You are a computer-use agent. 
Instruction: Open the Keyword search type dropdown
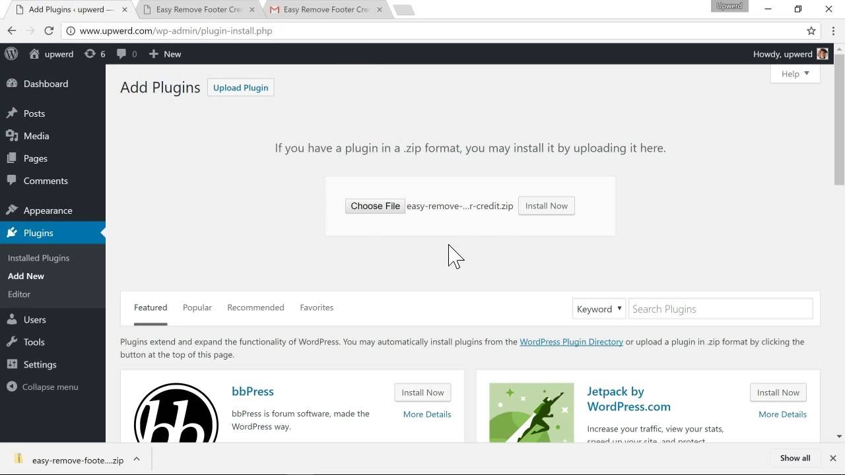[x=599, y=309]
